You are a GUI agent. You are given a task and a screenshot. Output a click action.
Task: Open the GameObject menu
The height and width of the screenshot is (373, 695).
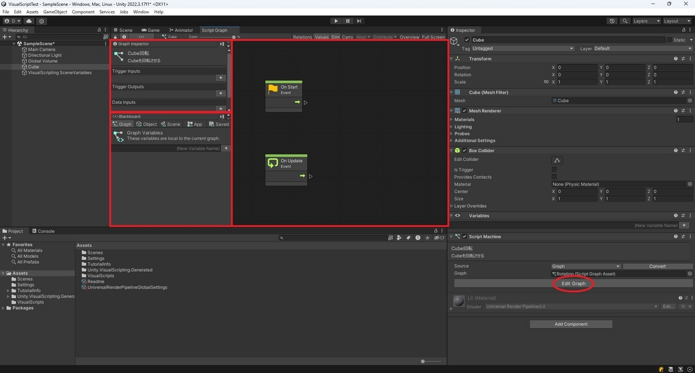pyautogui.click(x=56, y=12)
